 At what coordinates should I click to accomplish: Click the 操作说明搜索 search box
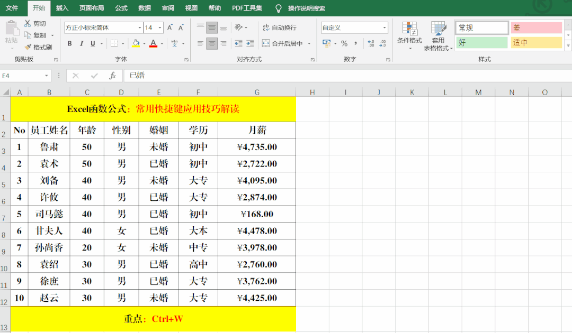[307, 8]
